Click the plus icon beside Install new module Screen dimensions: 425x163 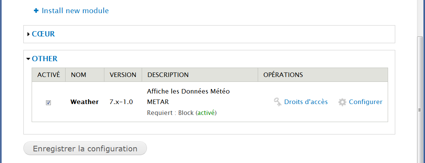click(36, 11)
